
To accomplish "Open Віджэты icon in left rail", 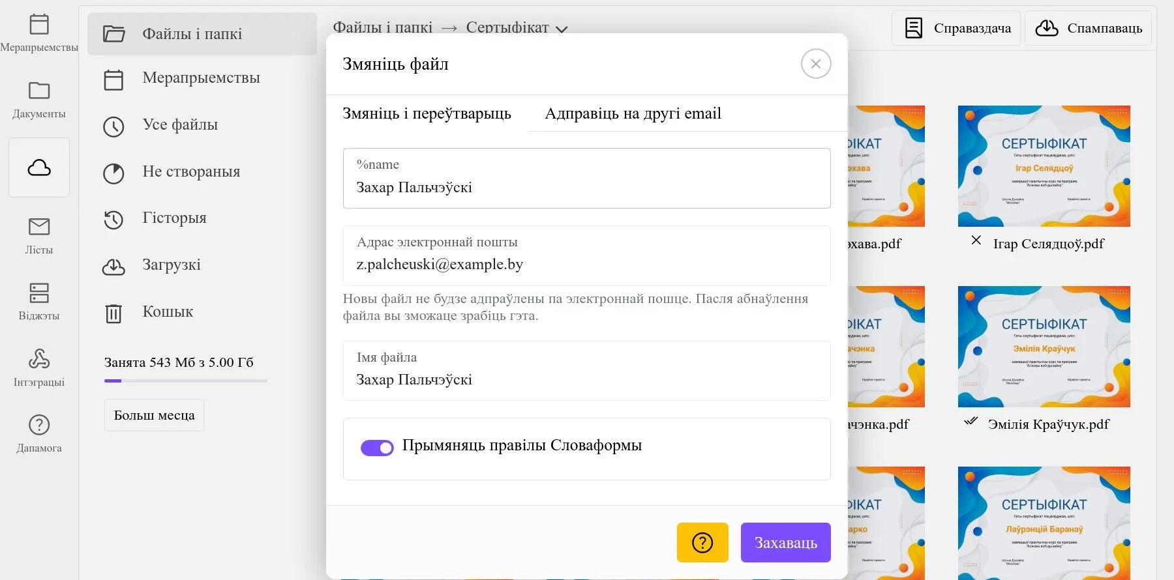I will tap(39, 293).
